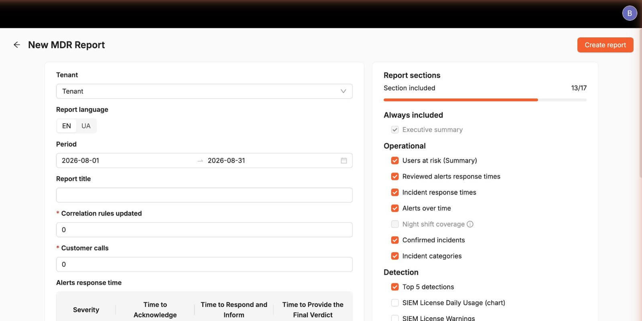Switch report language to UA
This screenshot has width=642, height=321.
coord(86,126)
